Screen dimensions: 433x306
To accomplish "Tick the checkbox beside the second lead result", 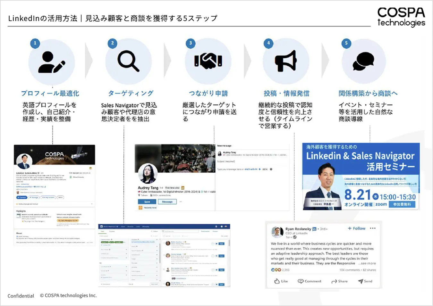I will [164, 256].
